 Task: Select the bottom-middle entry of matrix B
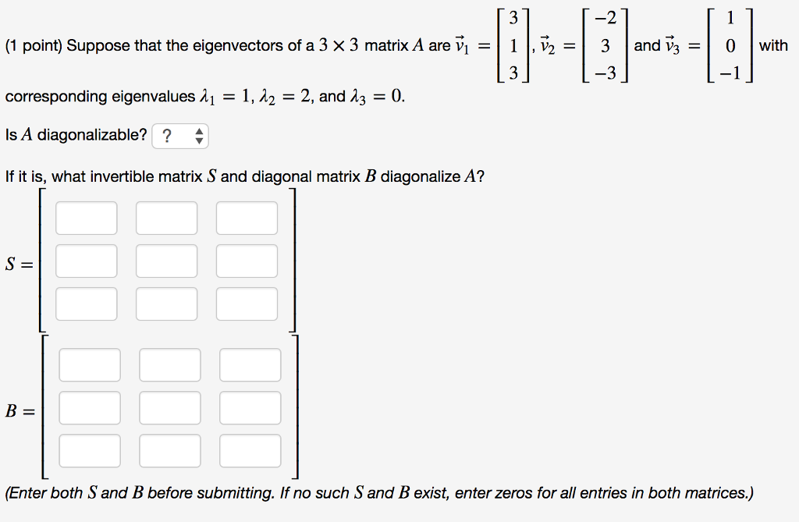pos(170,450)
